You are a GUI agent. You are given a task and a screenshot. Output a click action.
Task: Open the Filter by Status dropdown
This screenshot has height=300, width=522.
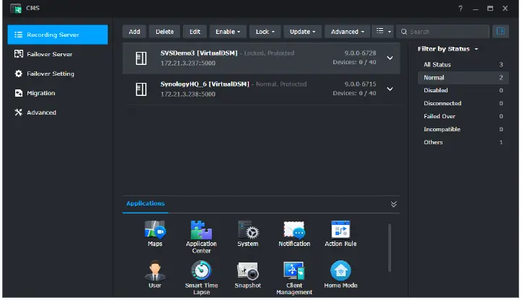pos(448,49)
